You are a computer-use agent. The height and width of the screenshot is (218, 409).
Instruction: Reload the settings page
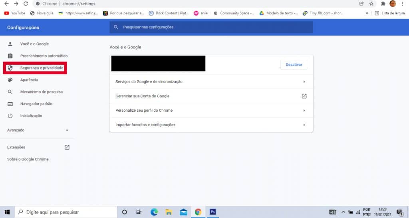(x=26, y=4)
